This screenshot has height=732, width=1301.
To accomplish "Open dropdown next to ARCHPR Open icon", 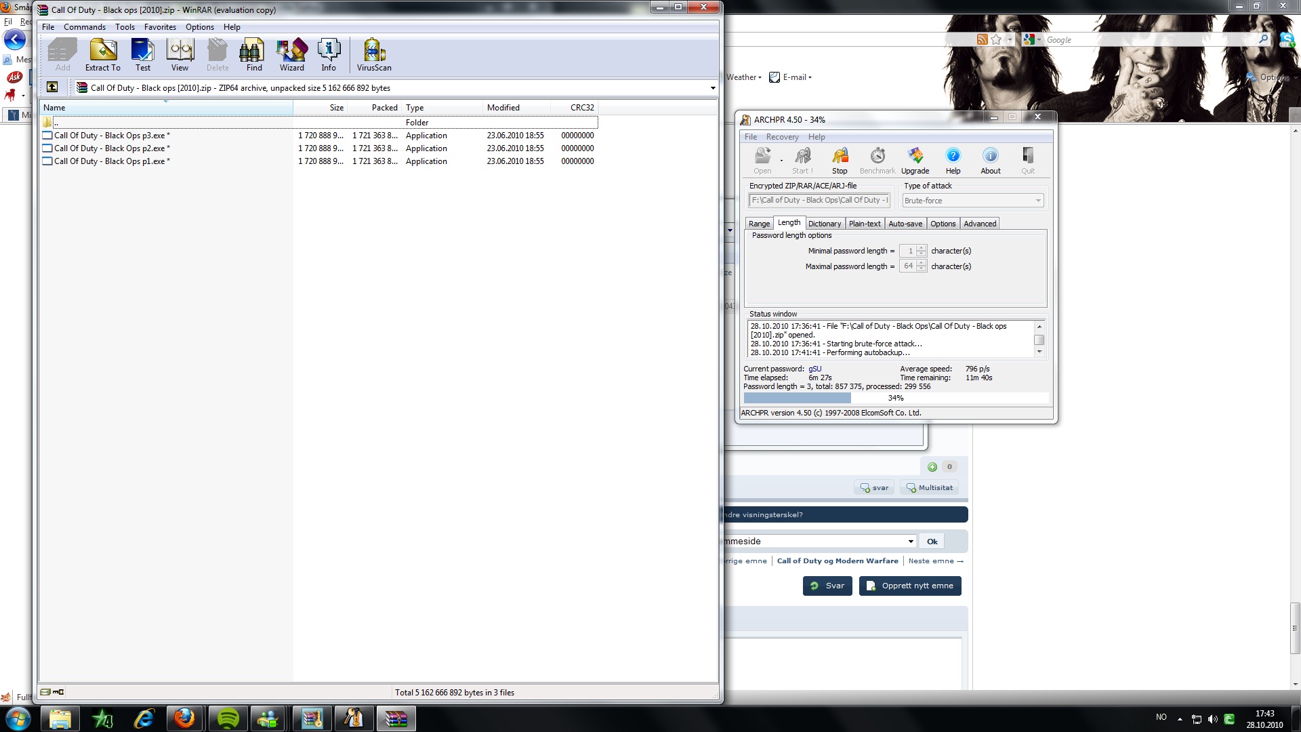I will pos(781,161).
